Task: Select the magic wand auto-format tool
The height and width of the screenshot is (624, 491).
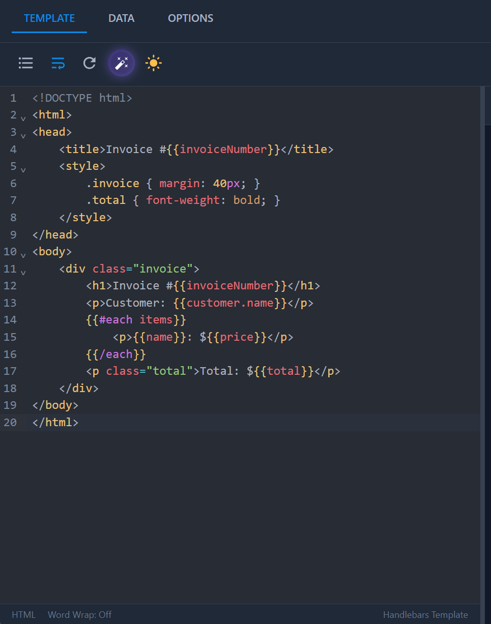Action: click(121, 63)
